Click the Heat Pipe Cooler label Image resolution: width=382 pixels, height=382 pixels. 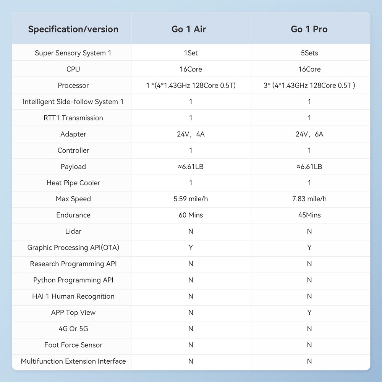(73, 183)
